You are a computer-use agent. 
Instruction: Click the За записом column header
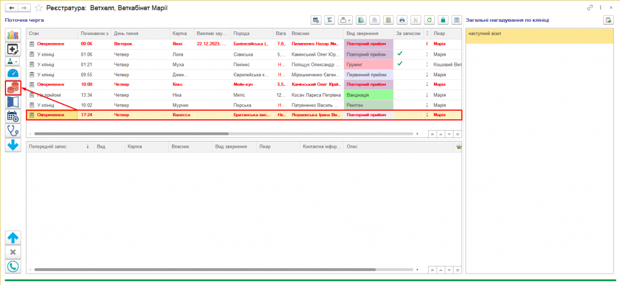tap(408, 34)
